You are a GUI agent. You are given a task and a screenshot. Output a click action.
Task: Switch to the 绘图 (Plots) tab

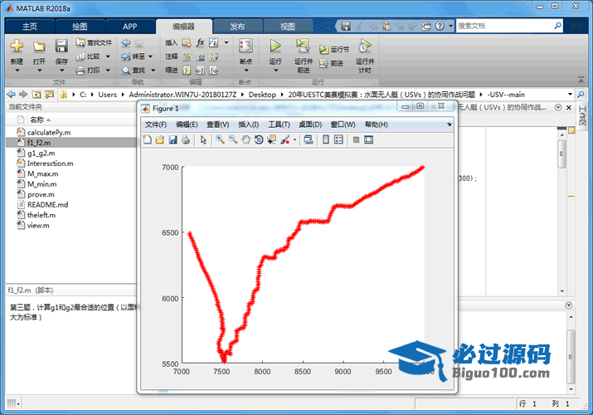(x=80, y=27)
